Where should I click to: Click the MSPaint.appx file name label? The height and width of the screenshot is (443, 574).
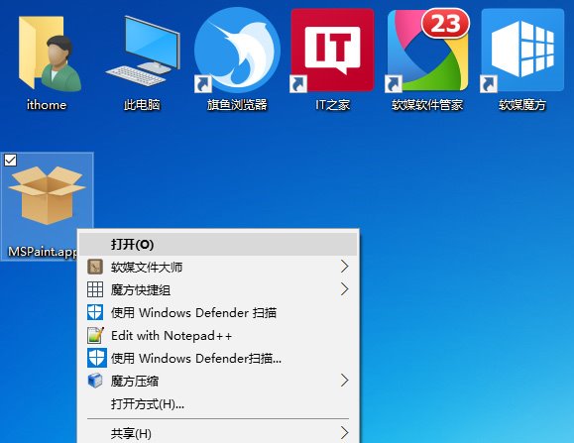(43, 252)
